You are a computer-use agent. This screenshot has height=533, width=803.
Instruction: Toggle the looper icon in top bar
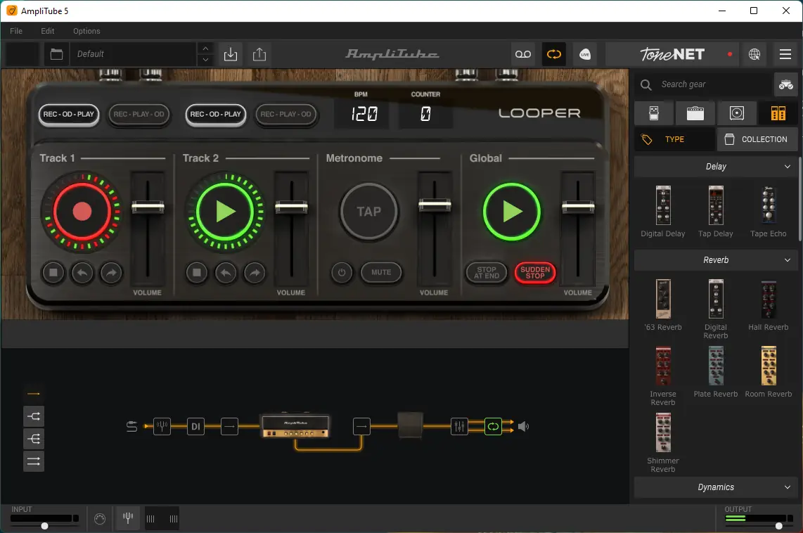coord(553,54)
